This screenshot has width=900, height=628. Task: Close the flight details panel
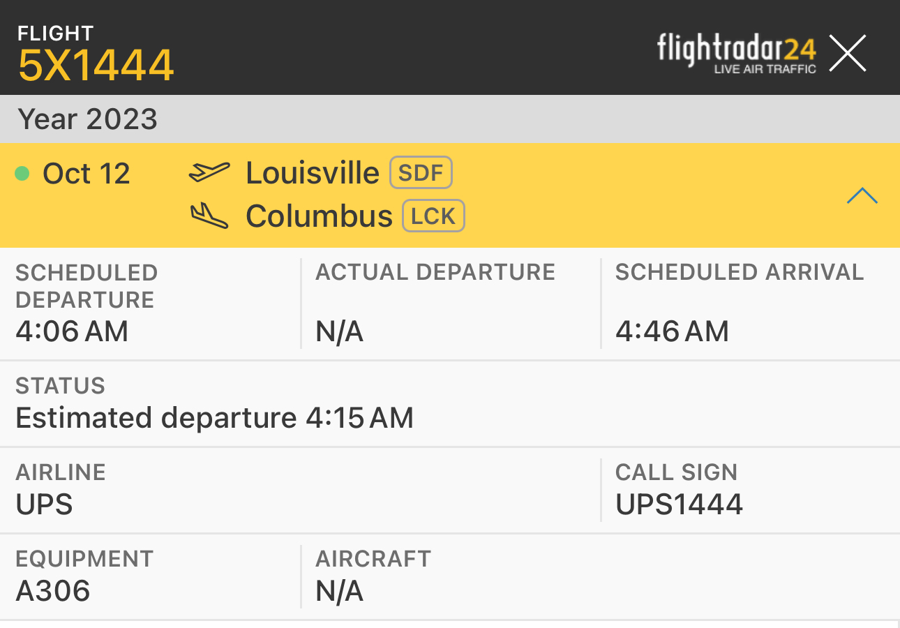[x=848, y=53]
